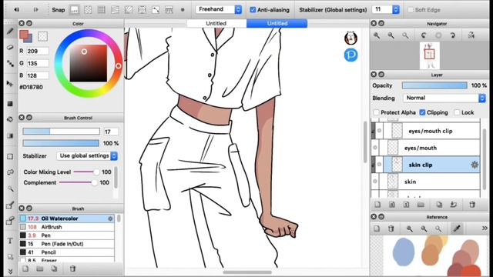Click the blue P button on canvas

350,55
